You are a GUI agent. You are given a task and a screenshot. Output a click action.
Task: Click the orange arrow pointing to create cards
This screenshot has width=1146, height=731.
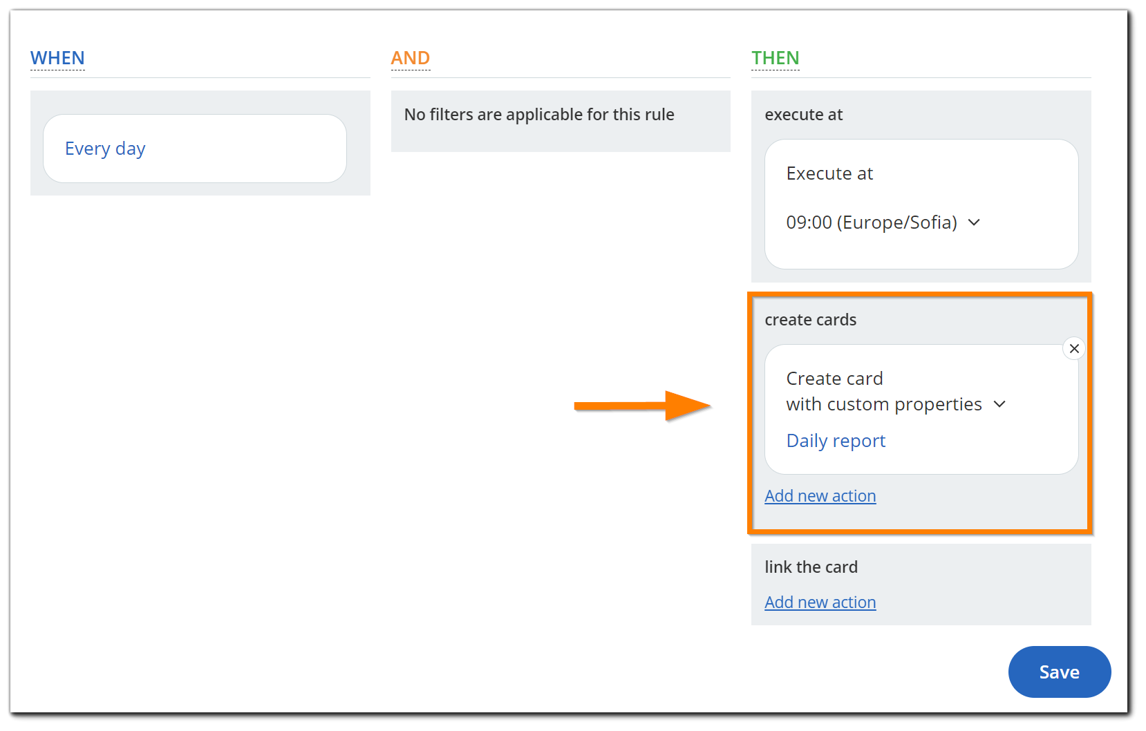[x=643, y=406]
